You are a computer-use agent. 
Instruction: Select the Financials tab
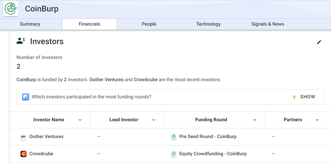pos(90,24)
